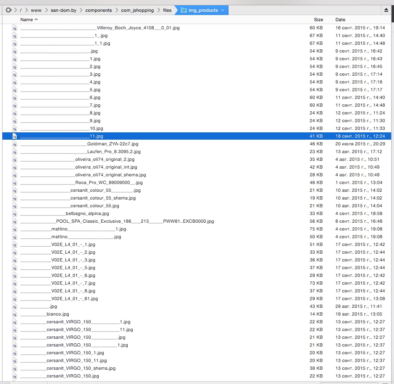Click the eject/disconnect button at top right
Image resolution: width=394 pixels, height=384 pixels.
pos(386,10)
